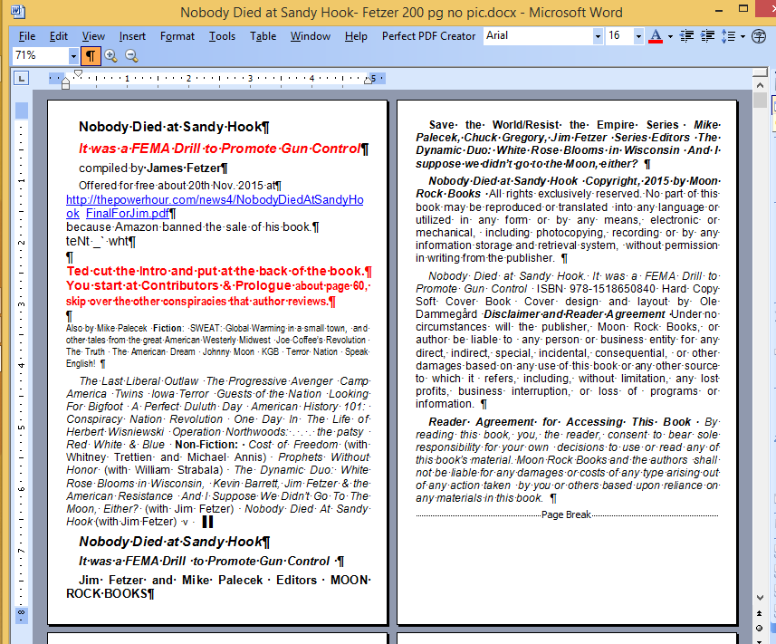Click the 'Non-Fiction:' bold label

(x=206, y=445)
